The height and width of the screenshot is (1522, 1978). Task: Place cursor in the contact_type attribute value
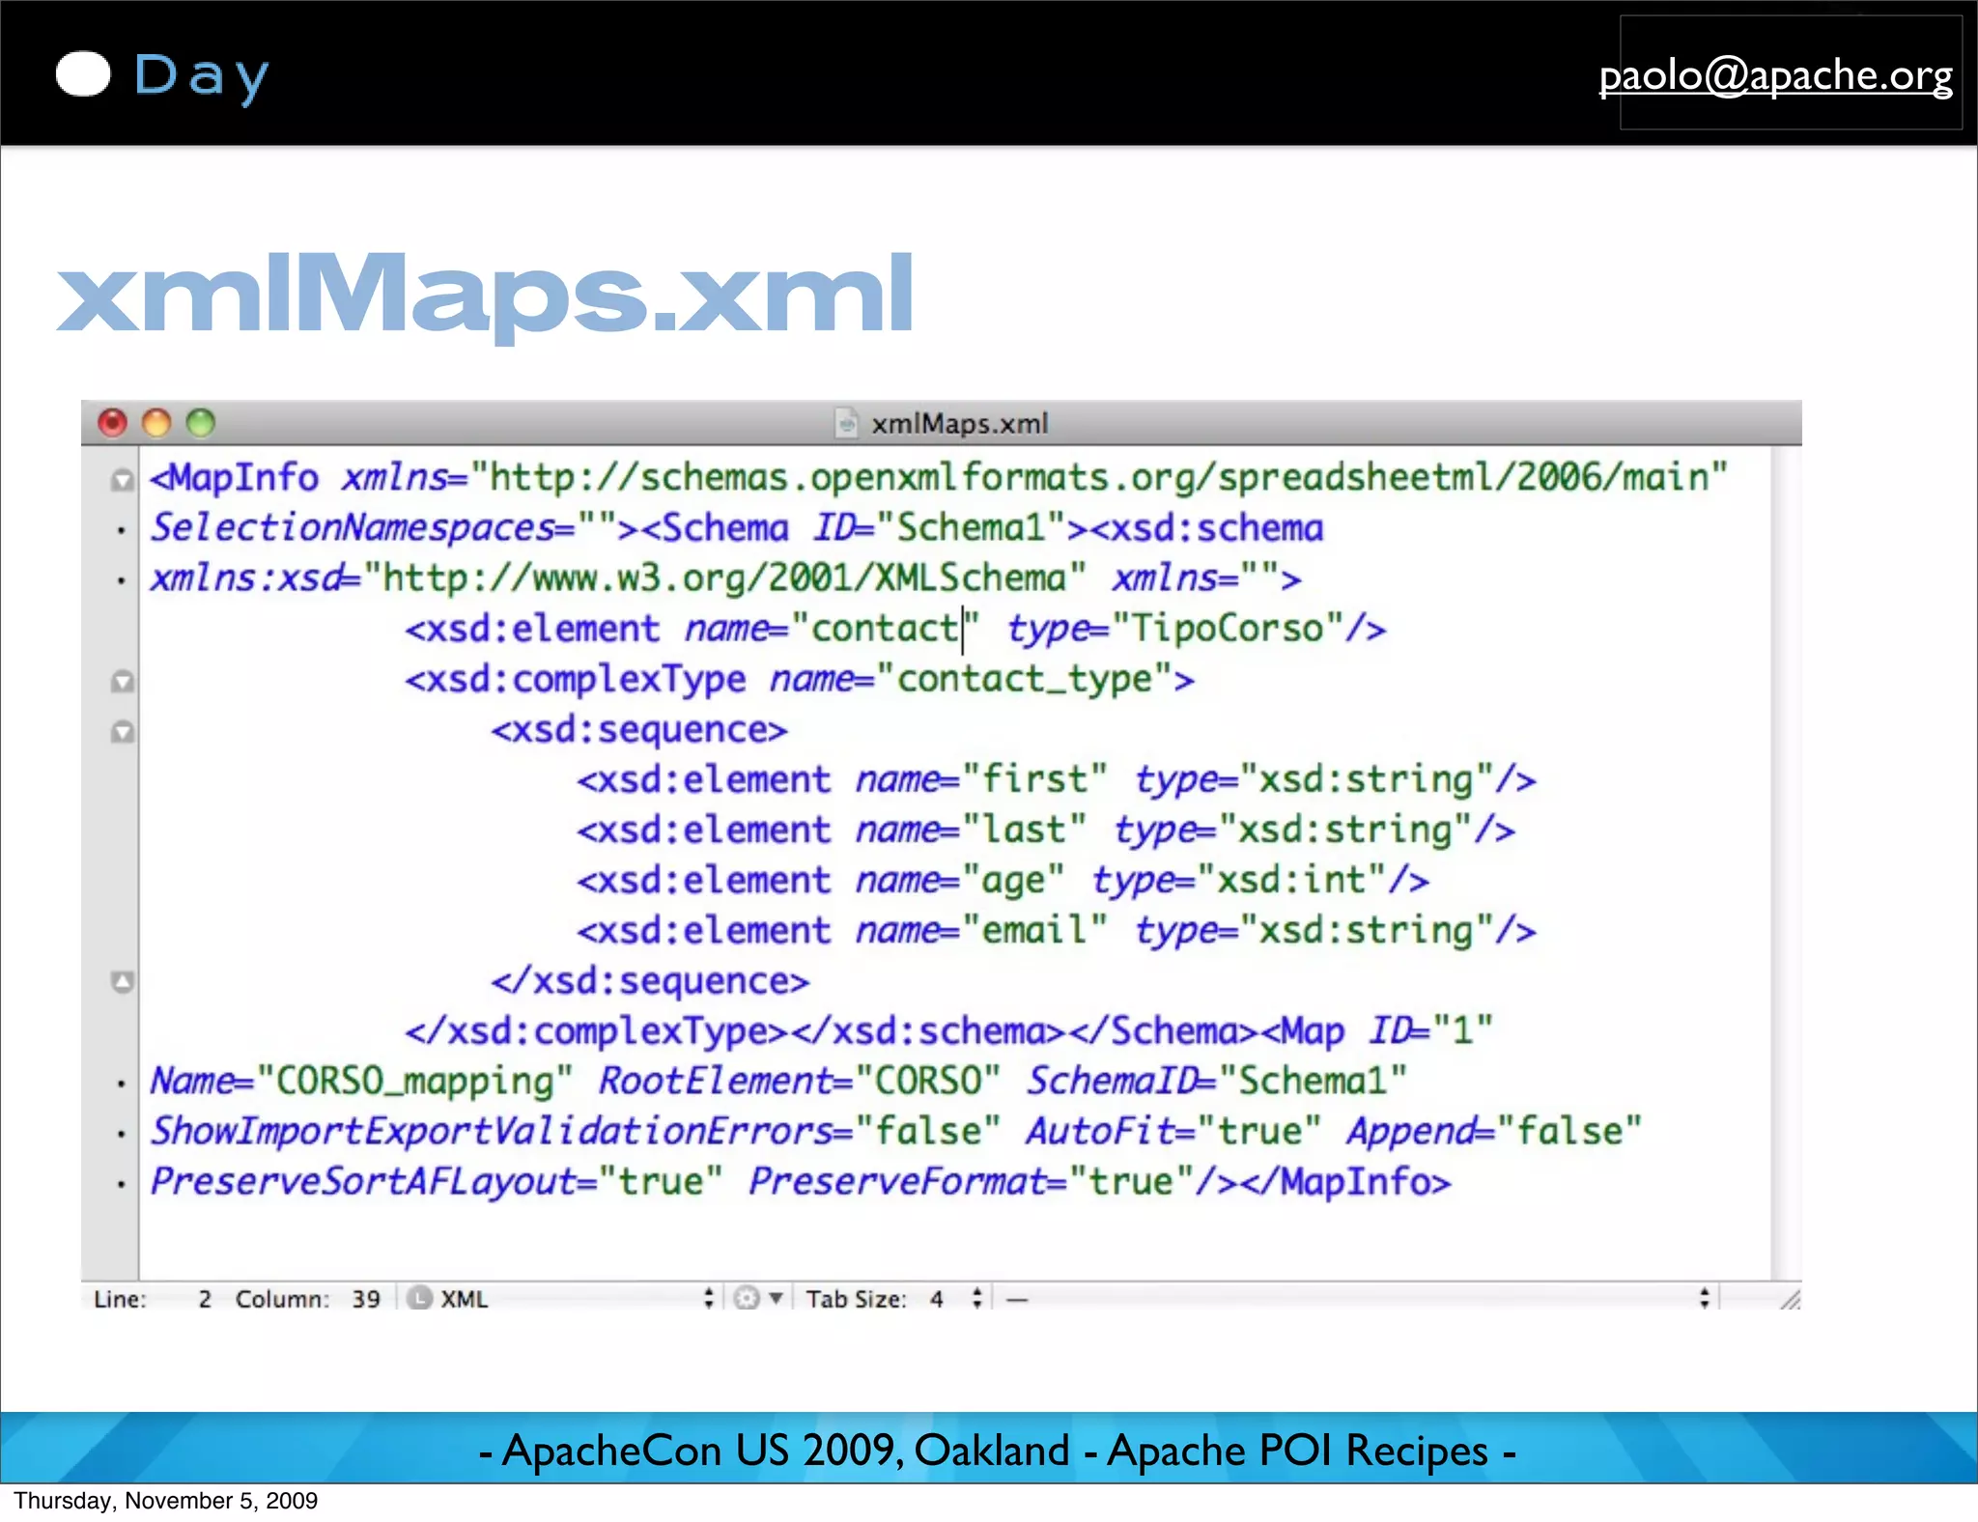[1024, 680]
